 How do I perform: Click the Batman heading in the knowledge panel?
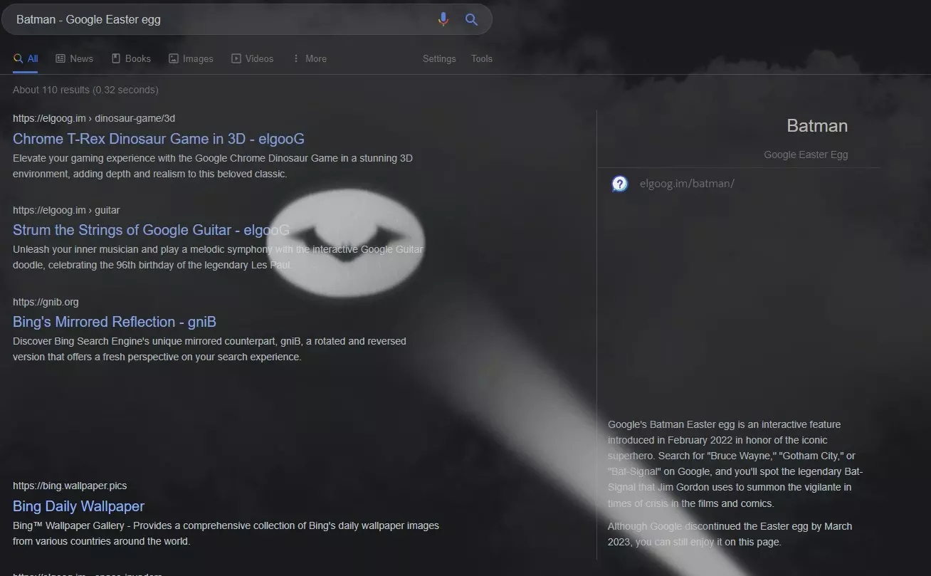pos(817,126)
